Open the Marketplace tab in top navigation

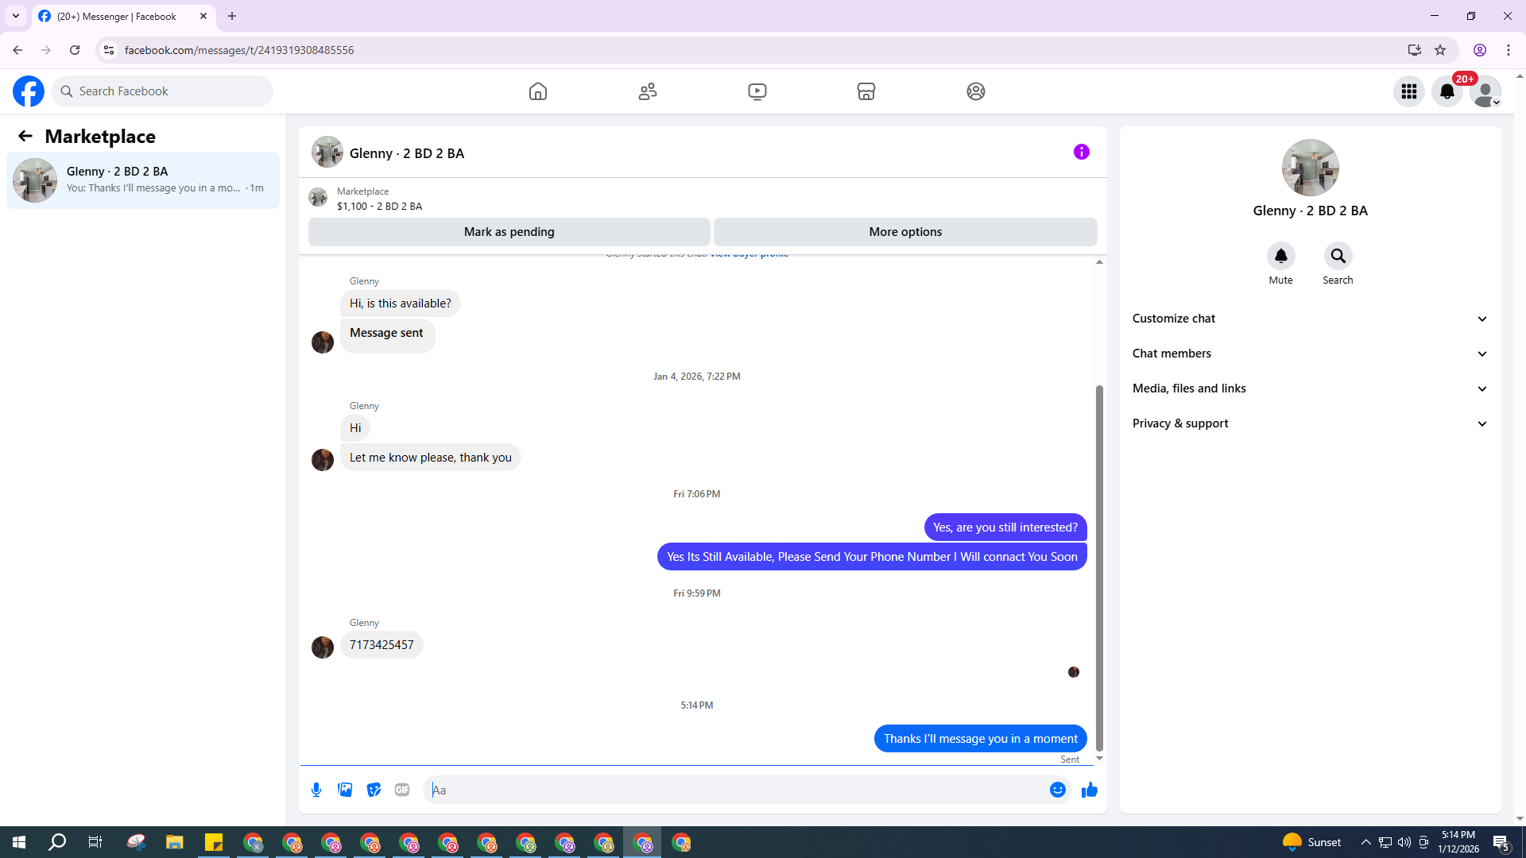(866, 91)
